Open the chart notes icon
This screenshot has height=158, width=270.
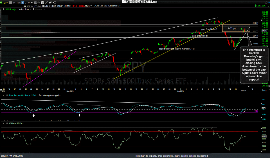(x=42, y=3)
